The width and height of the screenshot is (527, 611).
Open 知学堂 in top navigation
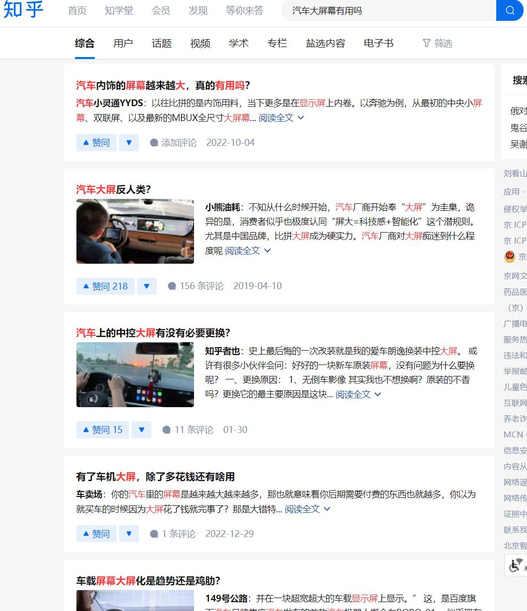119,10
